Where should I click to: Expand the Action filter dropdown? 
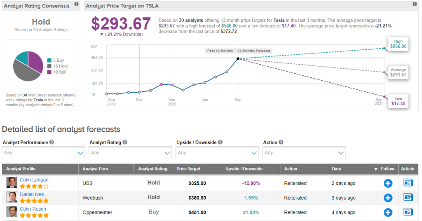pyautogui.click(x=304, y=153)
